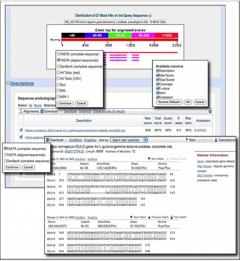Select the Hit Table (CSV) radio option
Screen dimensions: 240x261
pyautogui.click(x=59, y=78)
